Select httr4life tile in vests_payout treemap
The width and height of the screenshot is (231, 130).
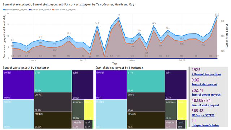coord(53,120)
